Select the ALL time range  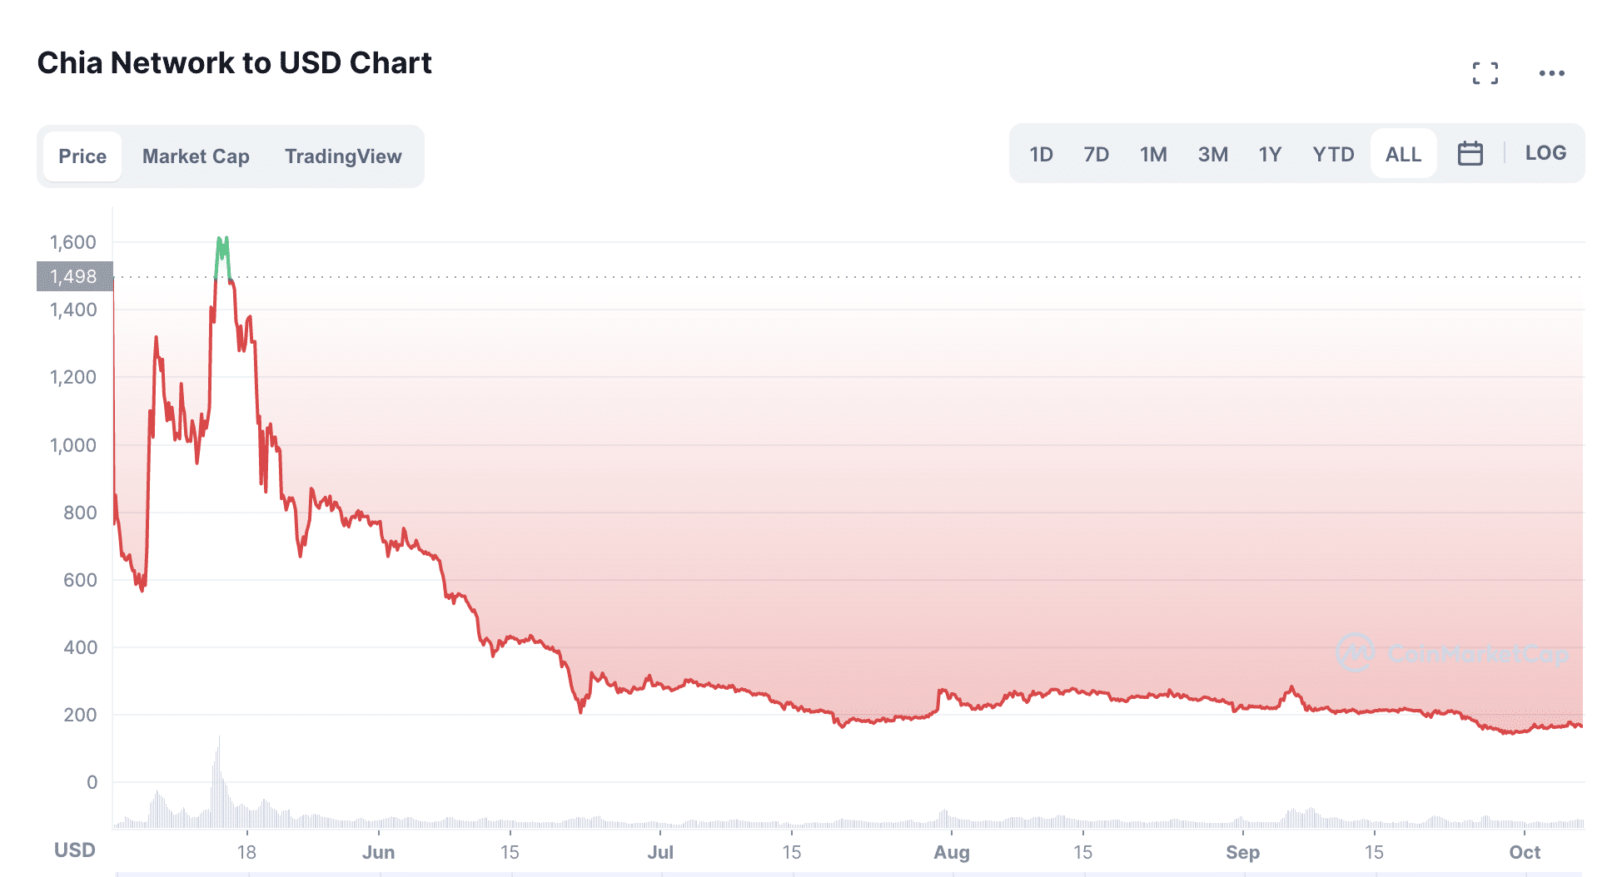tap(1403, 154)
